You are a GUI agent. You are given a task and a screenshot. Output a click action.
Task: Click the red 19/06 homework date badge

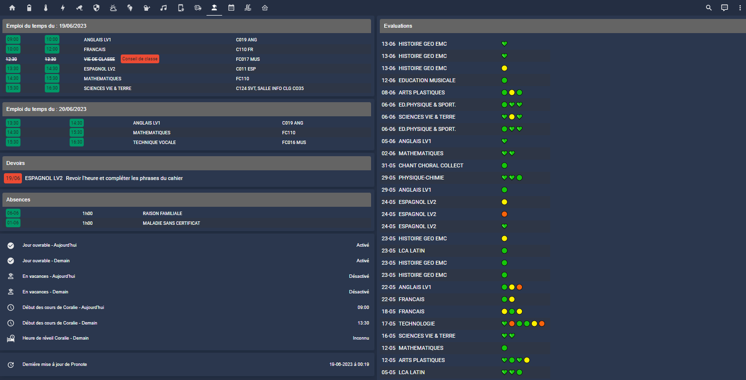pyautogui.click(x=13, y=178)
